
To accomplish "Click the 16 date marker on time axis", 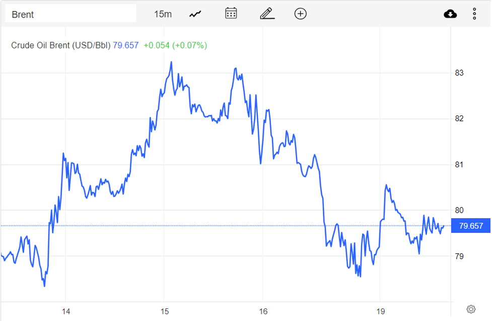I will [x=263, y=311].
